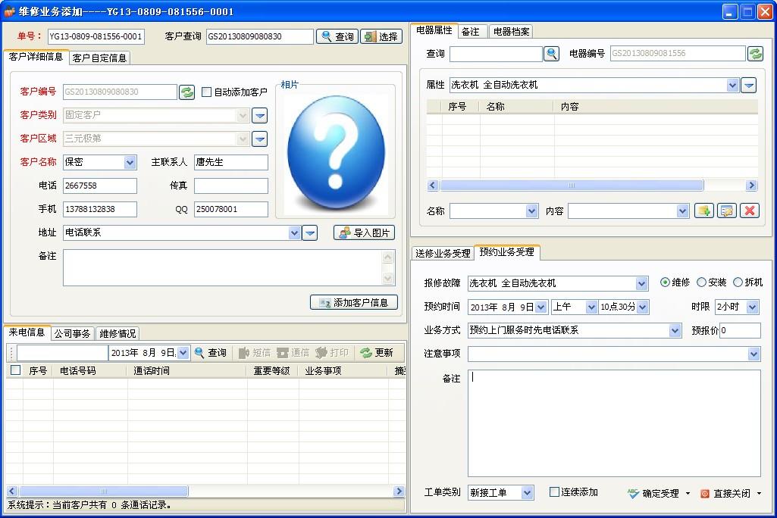Image resolution: width=777 pixels, height=518 pixels.
Task: Click the 手机 number field
Action: (99, 210)
